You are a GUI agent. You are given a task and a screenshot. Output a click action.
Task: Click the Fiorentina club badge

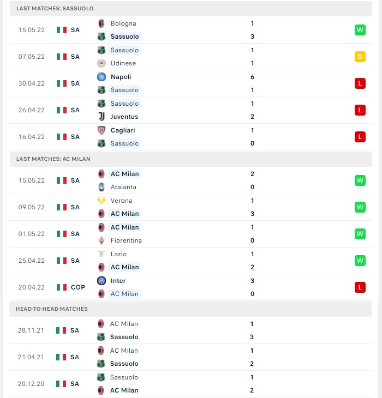[102, 240]
